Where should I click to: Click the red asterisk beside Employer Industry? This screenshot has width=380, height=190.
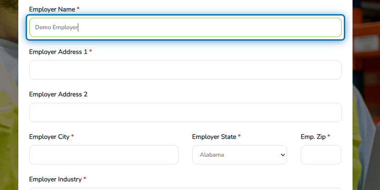(85, 179)
